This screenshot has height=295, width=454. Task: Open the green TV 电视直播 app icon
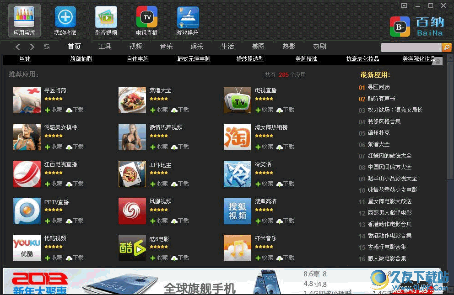[238, 100]
